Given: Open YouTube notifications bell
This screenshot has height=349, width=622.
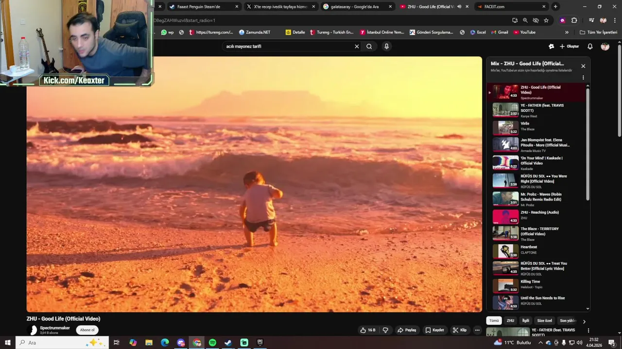Looking at the screenshot, I should (590, 47).
